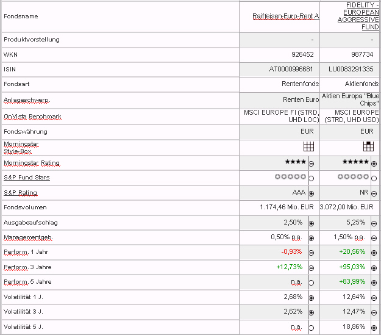The height and width of the screenshot is (335, 381).
Task: Click the -0,93% one-year performance value
Action: click(291, 251)
